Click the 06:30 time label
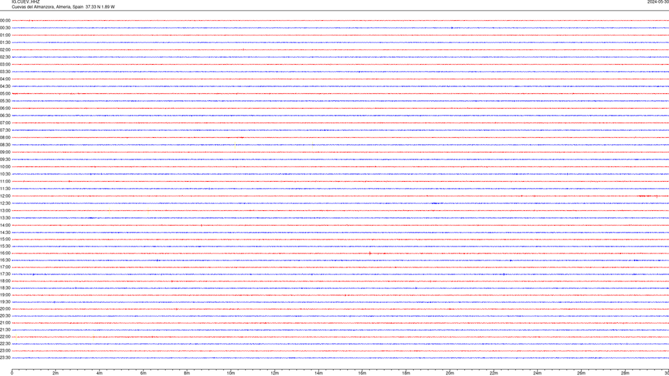 [x=5, y=116]
